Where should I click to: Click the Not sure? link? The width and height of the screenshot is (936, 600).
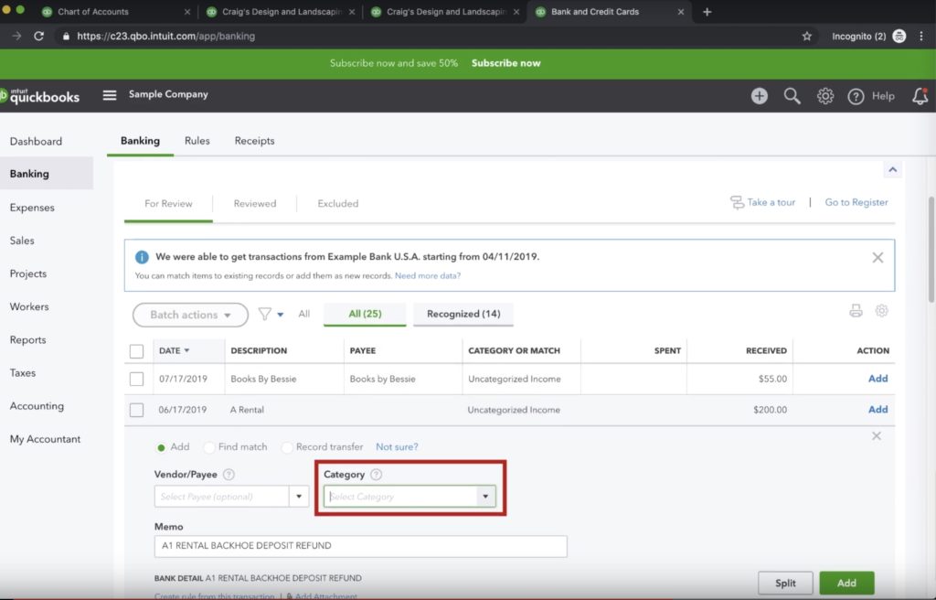(x=397, y=447)
